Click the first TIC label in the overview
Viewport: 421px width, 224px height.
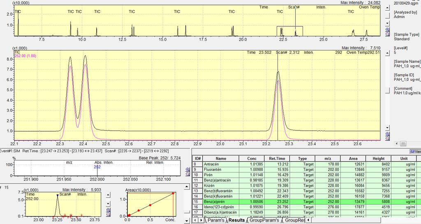click(18, 11)
